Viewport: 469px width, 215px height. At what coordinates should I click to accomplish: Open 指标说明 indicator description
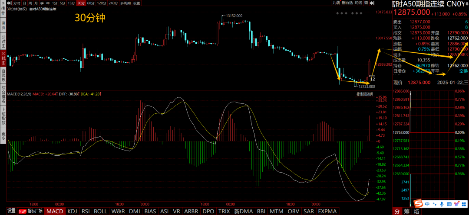point(365,94)
